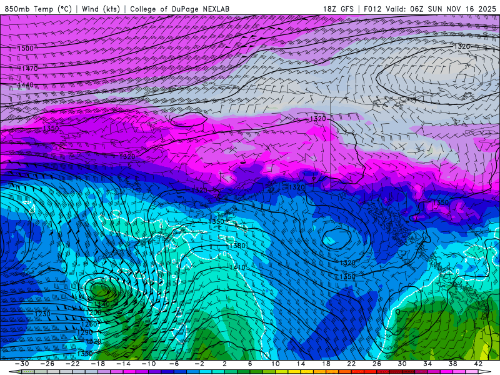Click the −26 color scale label
This screenshot has height=375, width=500.
(47, 364)
